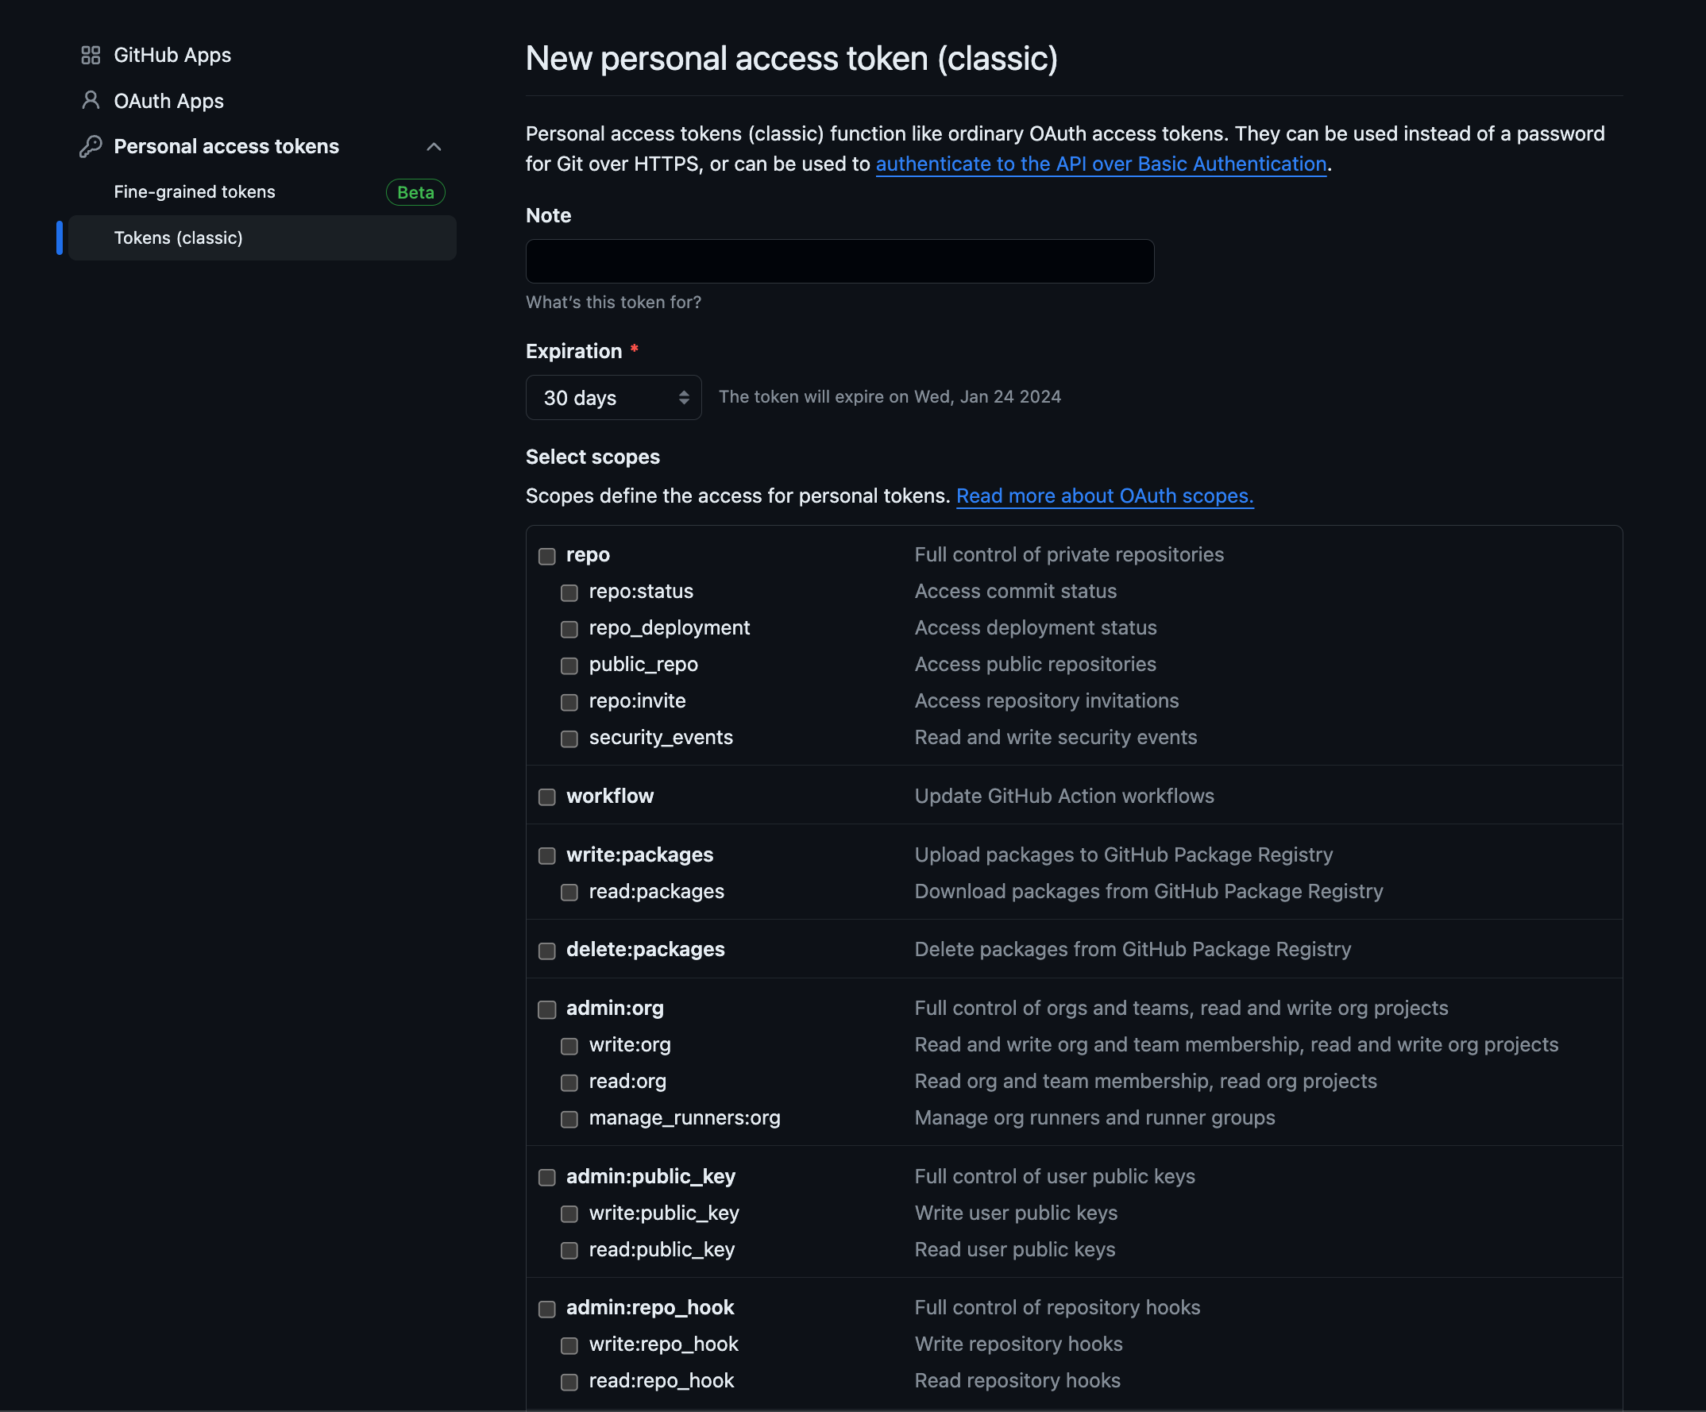
Task: Check the delete:packages scope
Action: point(546,951)
